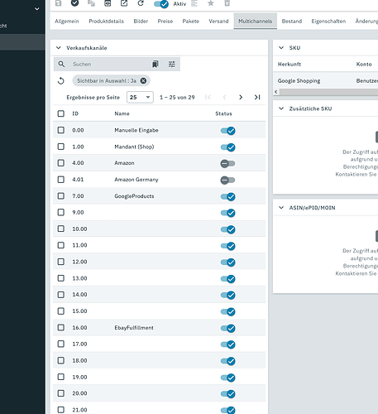
Task: Click the SKU table scroll-left arrow
Action: point(276,92)
